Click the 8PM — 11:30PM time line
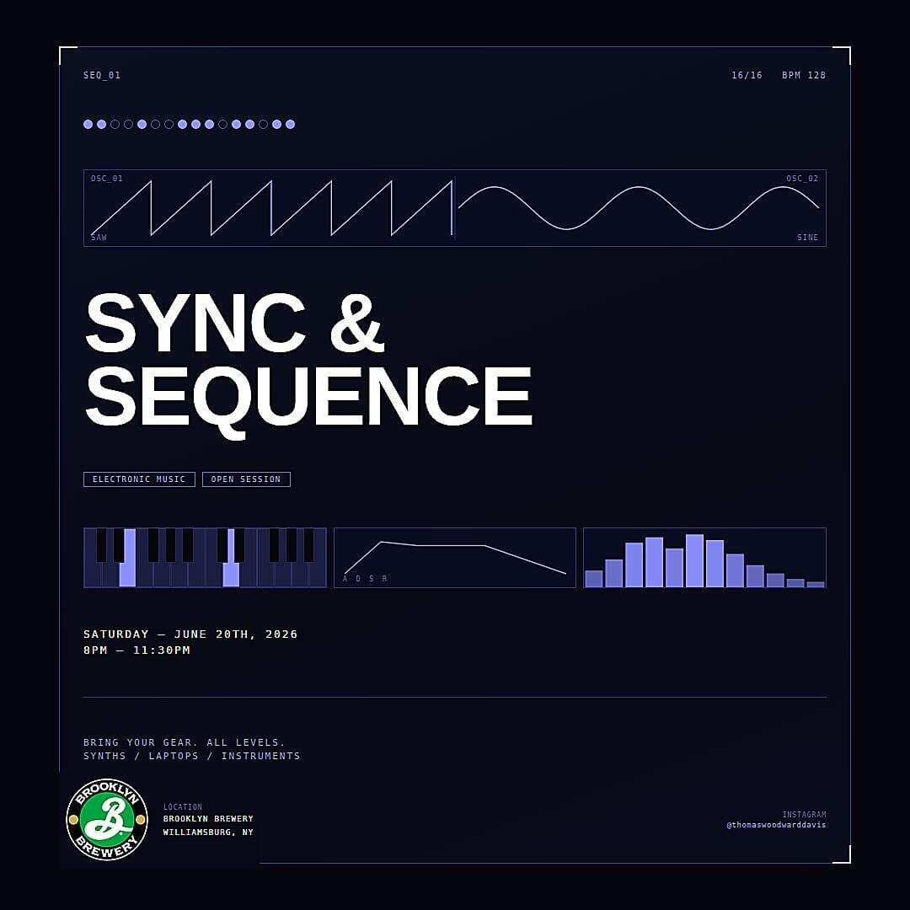910x910 pixels. 137,650
